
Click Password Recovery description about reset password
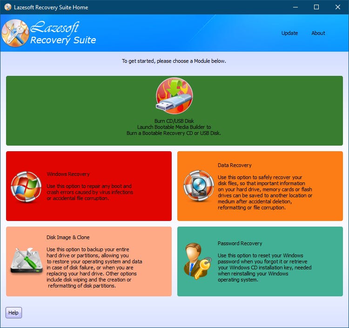265,268
